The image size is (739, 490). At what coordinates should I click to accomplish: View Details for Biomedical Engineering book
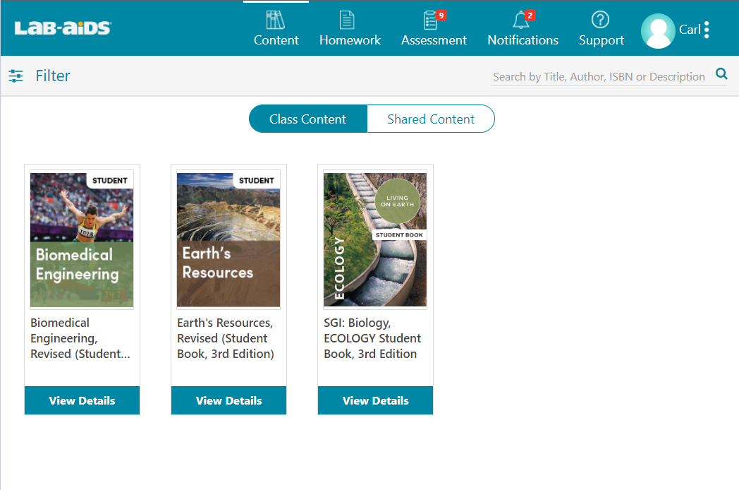[82, 400]
